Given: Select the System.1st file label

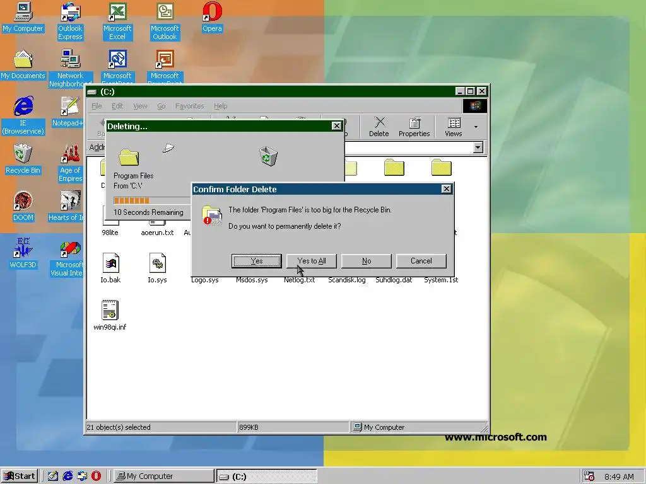Looking at the screenshot, I should tap(441, 280).
